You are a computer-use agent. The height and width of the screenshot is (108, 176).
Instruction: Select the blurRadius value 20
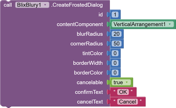point(117,34)
